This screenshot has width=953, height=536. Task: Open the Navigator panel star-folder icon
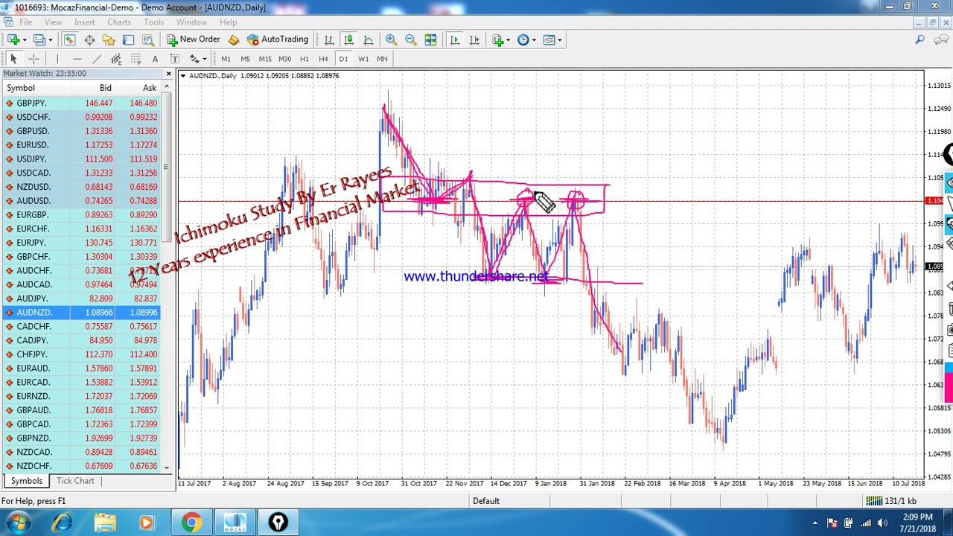(x=109, y=39)
